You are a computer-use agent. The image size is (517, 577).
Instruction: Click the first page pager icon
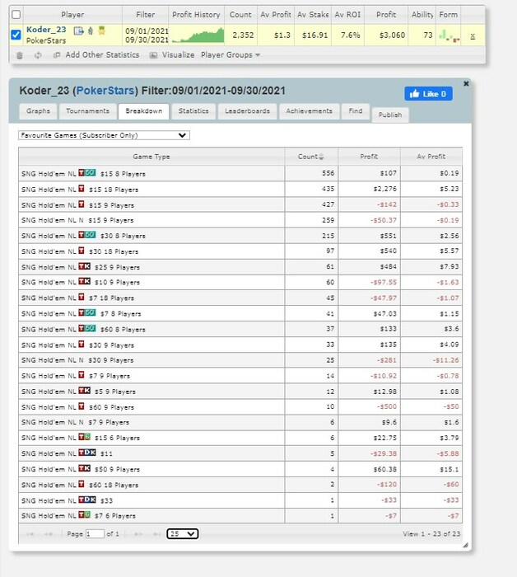click(30, 534)
